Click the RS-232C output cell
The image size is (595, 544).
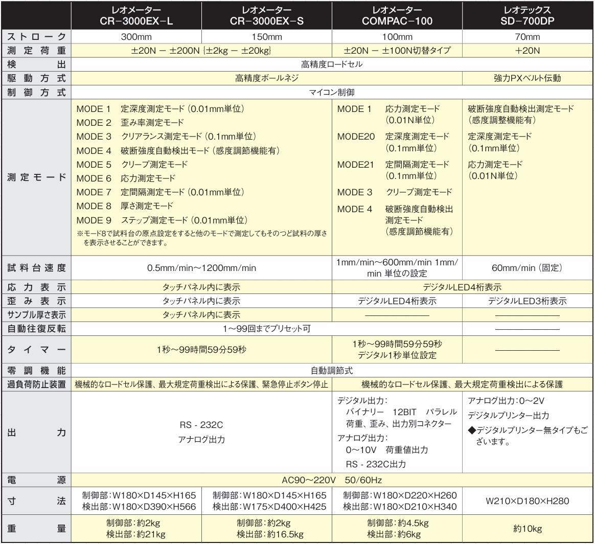tap(202, 425)
